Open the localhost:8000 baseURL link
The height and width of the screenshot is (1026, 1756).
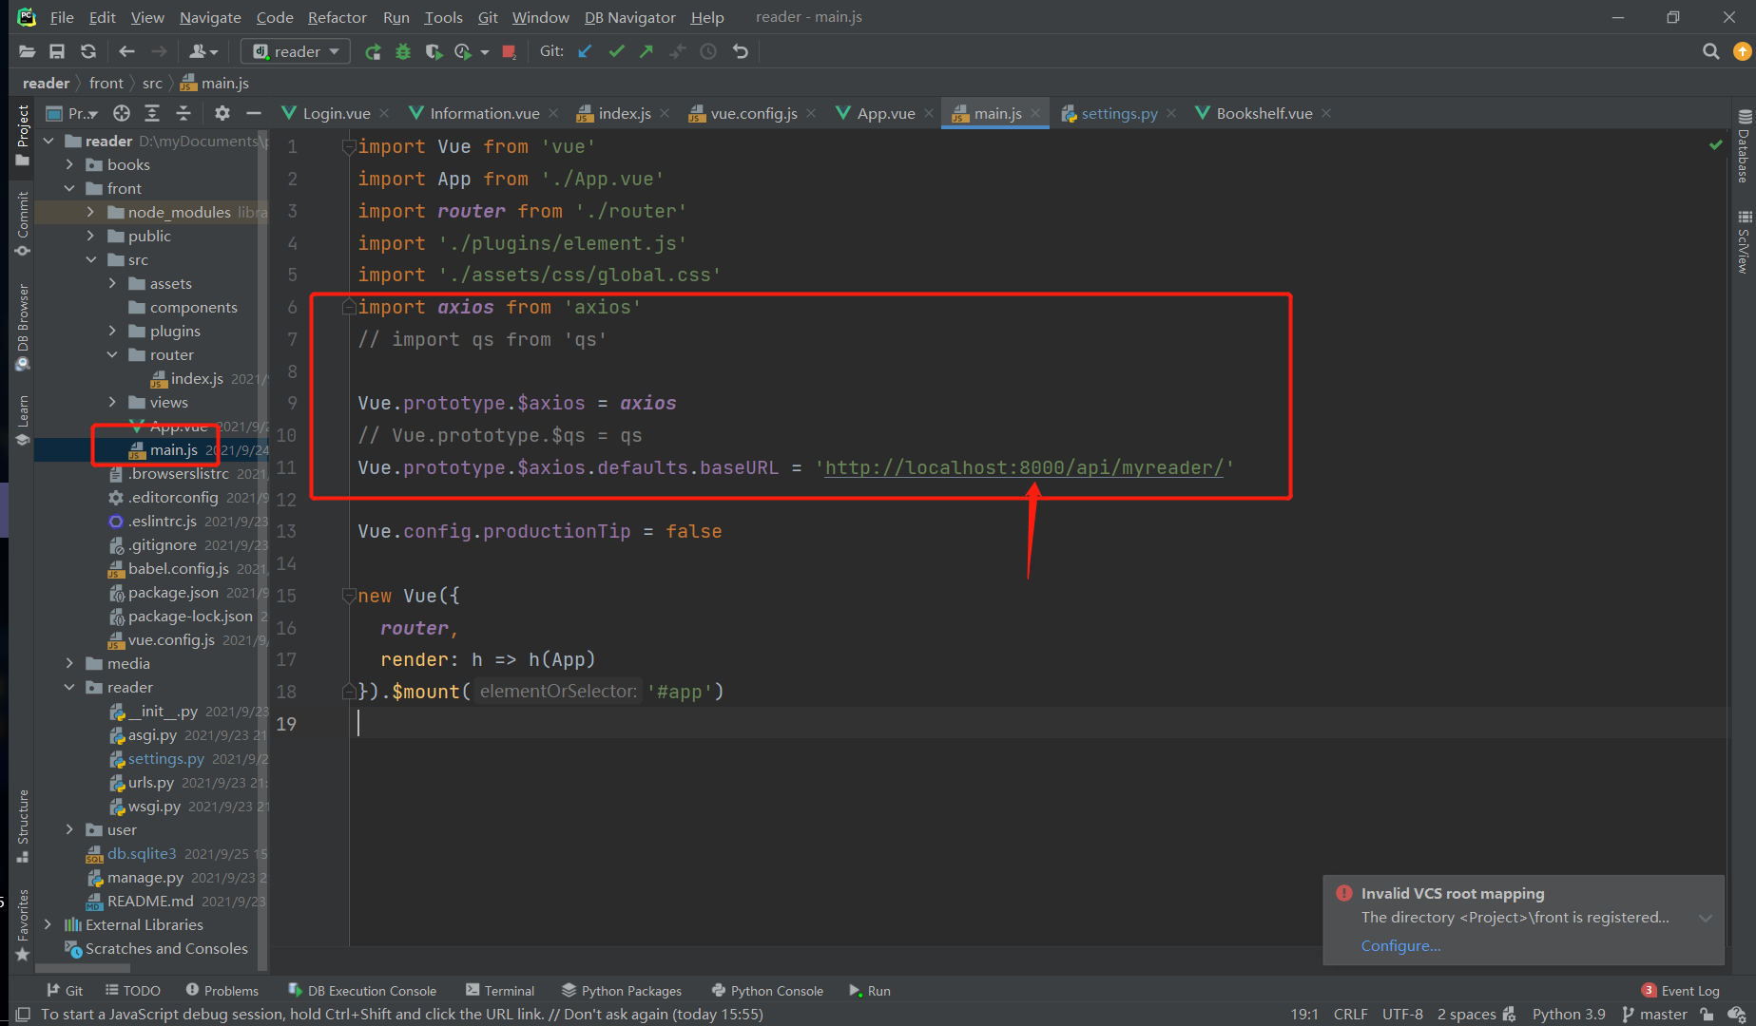[x=1024, y=467]
